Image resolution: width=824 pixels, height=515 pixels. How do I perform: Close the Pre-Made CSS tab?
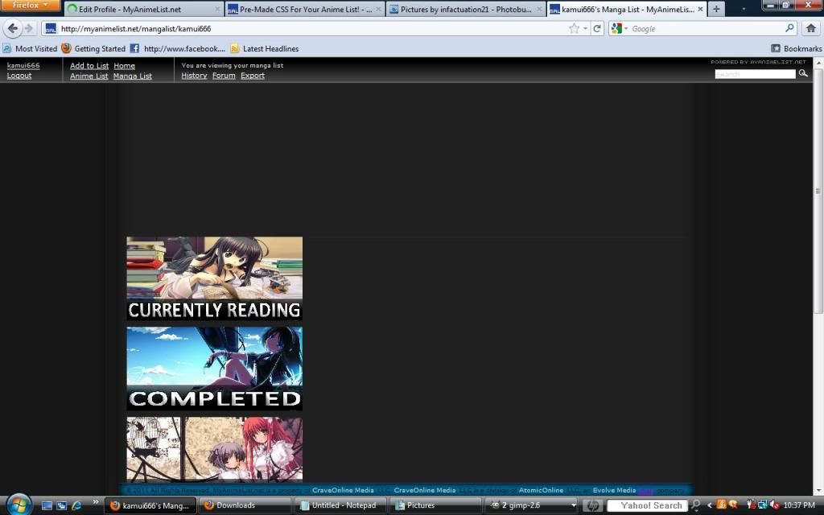pos(378,10)
